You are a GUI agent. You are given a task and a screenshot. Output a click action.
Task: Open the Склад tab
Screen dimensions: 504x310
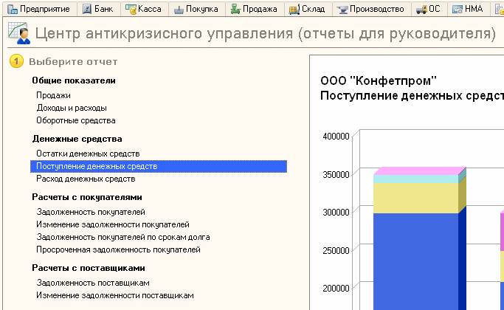(x=308, y=9)
